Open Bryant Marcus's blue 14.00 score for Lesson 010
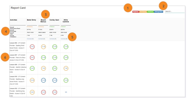The image size is (188, 100). 43,80
